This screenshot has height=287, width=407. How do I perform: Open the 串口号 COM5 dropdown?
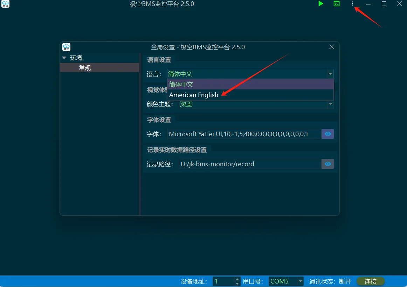coord(285,281)
